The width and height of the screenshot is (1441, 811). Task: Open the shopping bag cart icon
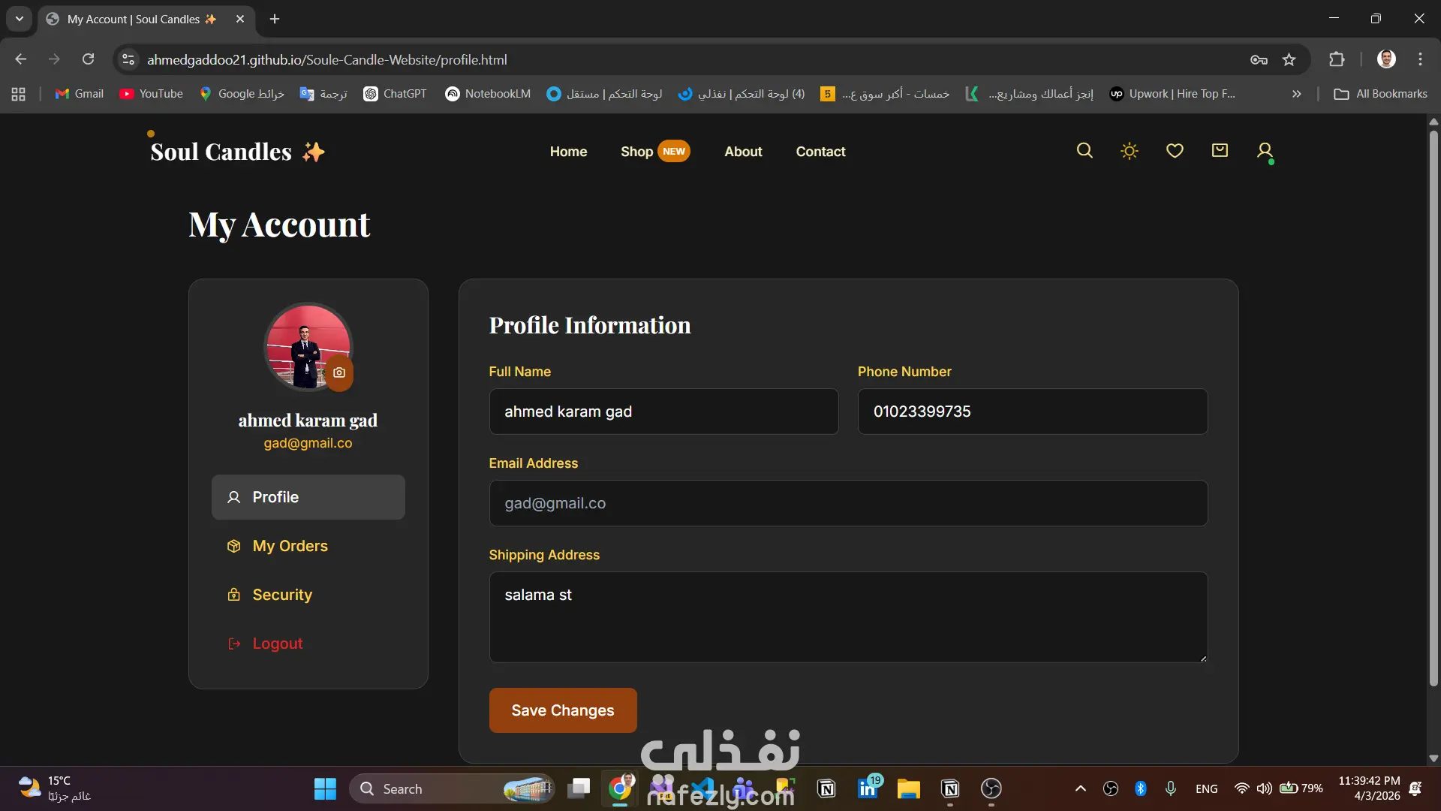tap(1220, 151)
